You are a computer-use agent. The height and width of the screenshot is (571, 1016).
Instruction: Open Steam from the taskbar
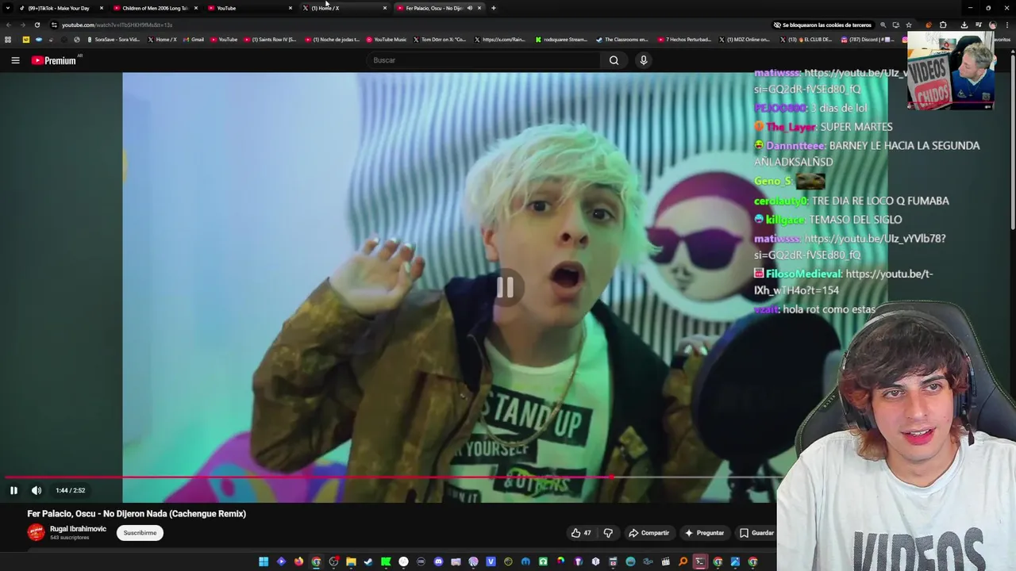tap(368, 561)
